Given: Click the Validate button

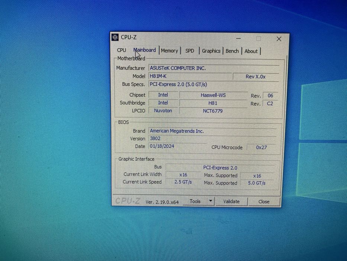Looking at the screenshot, I should pos(231,201).
